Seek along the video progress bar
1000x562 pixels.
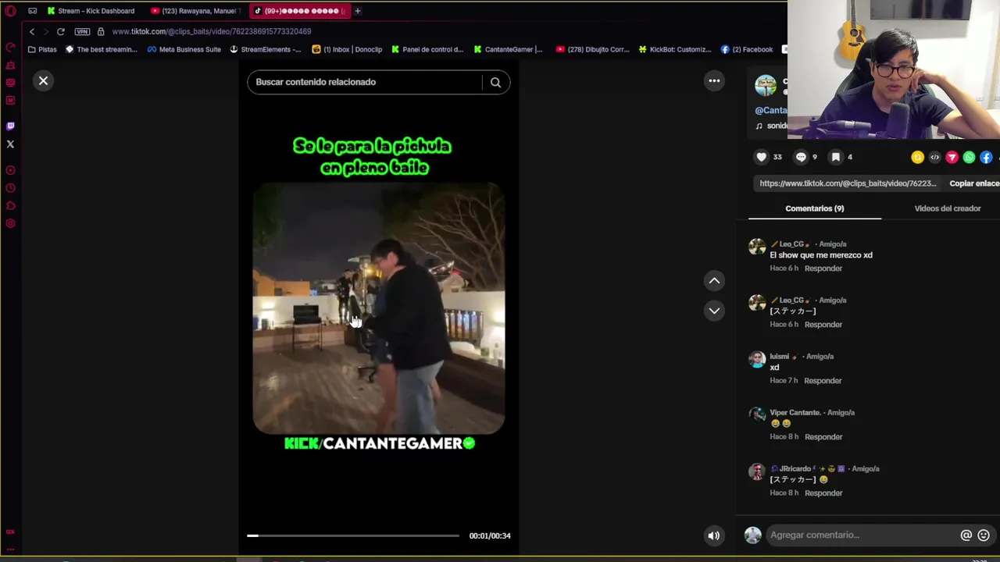353,535
